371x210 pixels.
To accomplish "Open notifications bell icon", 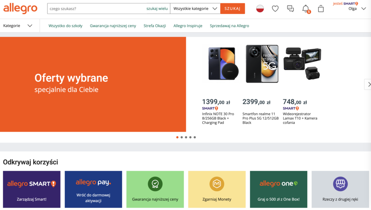I will click(306, 9).
